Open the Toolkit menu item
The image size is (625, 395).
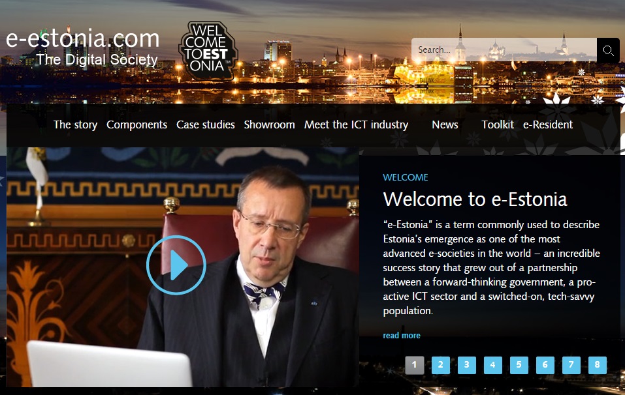(498, 125)
